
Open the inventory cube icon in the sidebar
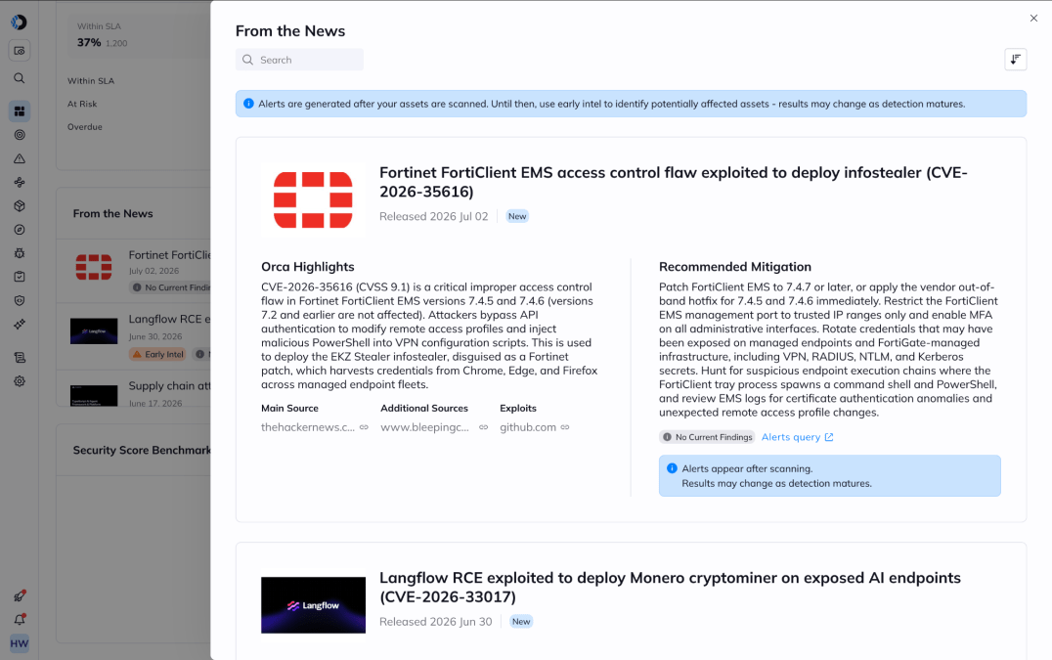(x=20, y=206)
